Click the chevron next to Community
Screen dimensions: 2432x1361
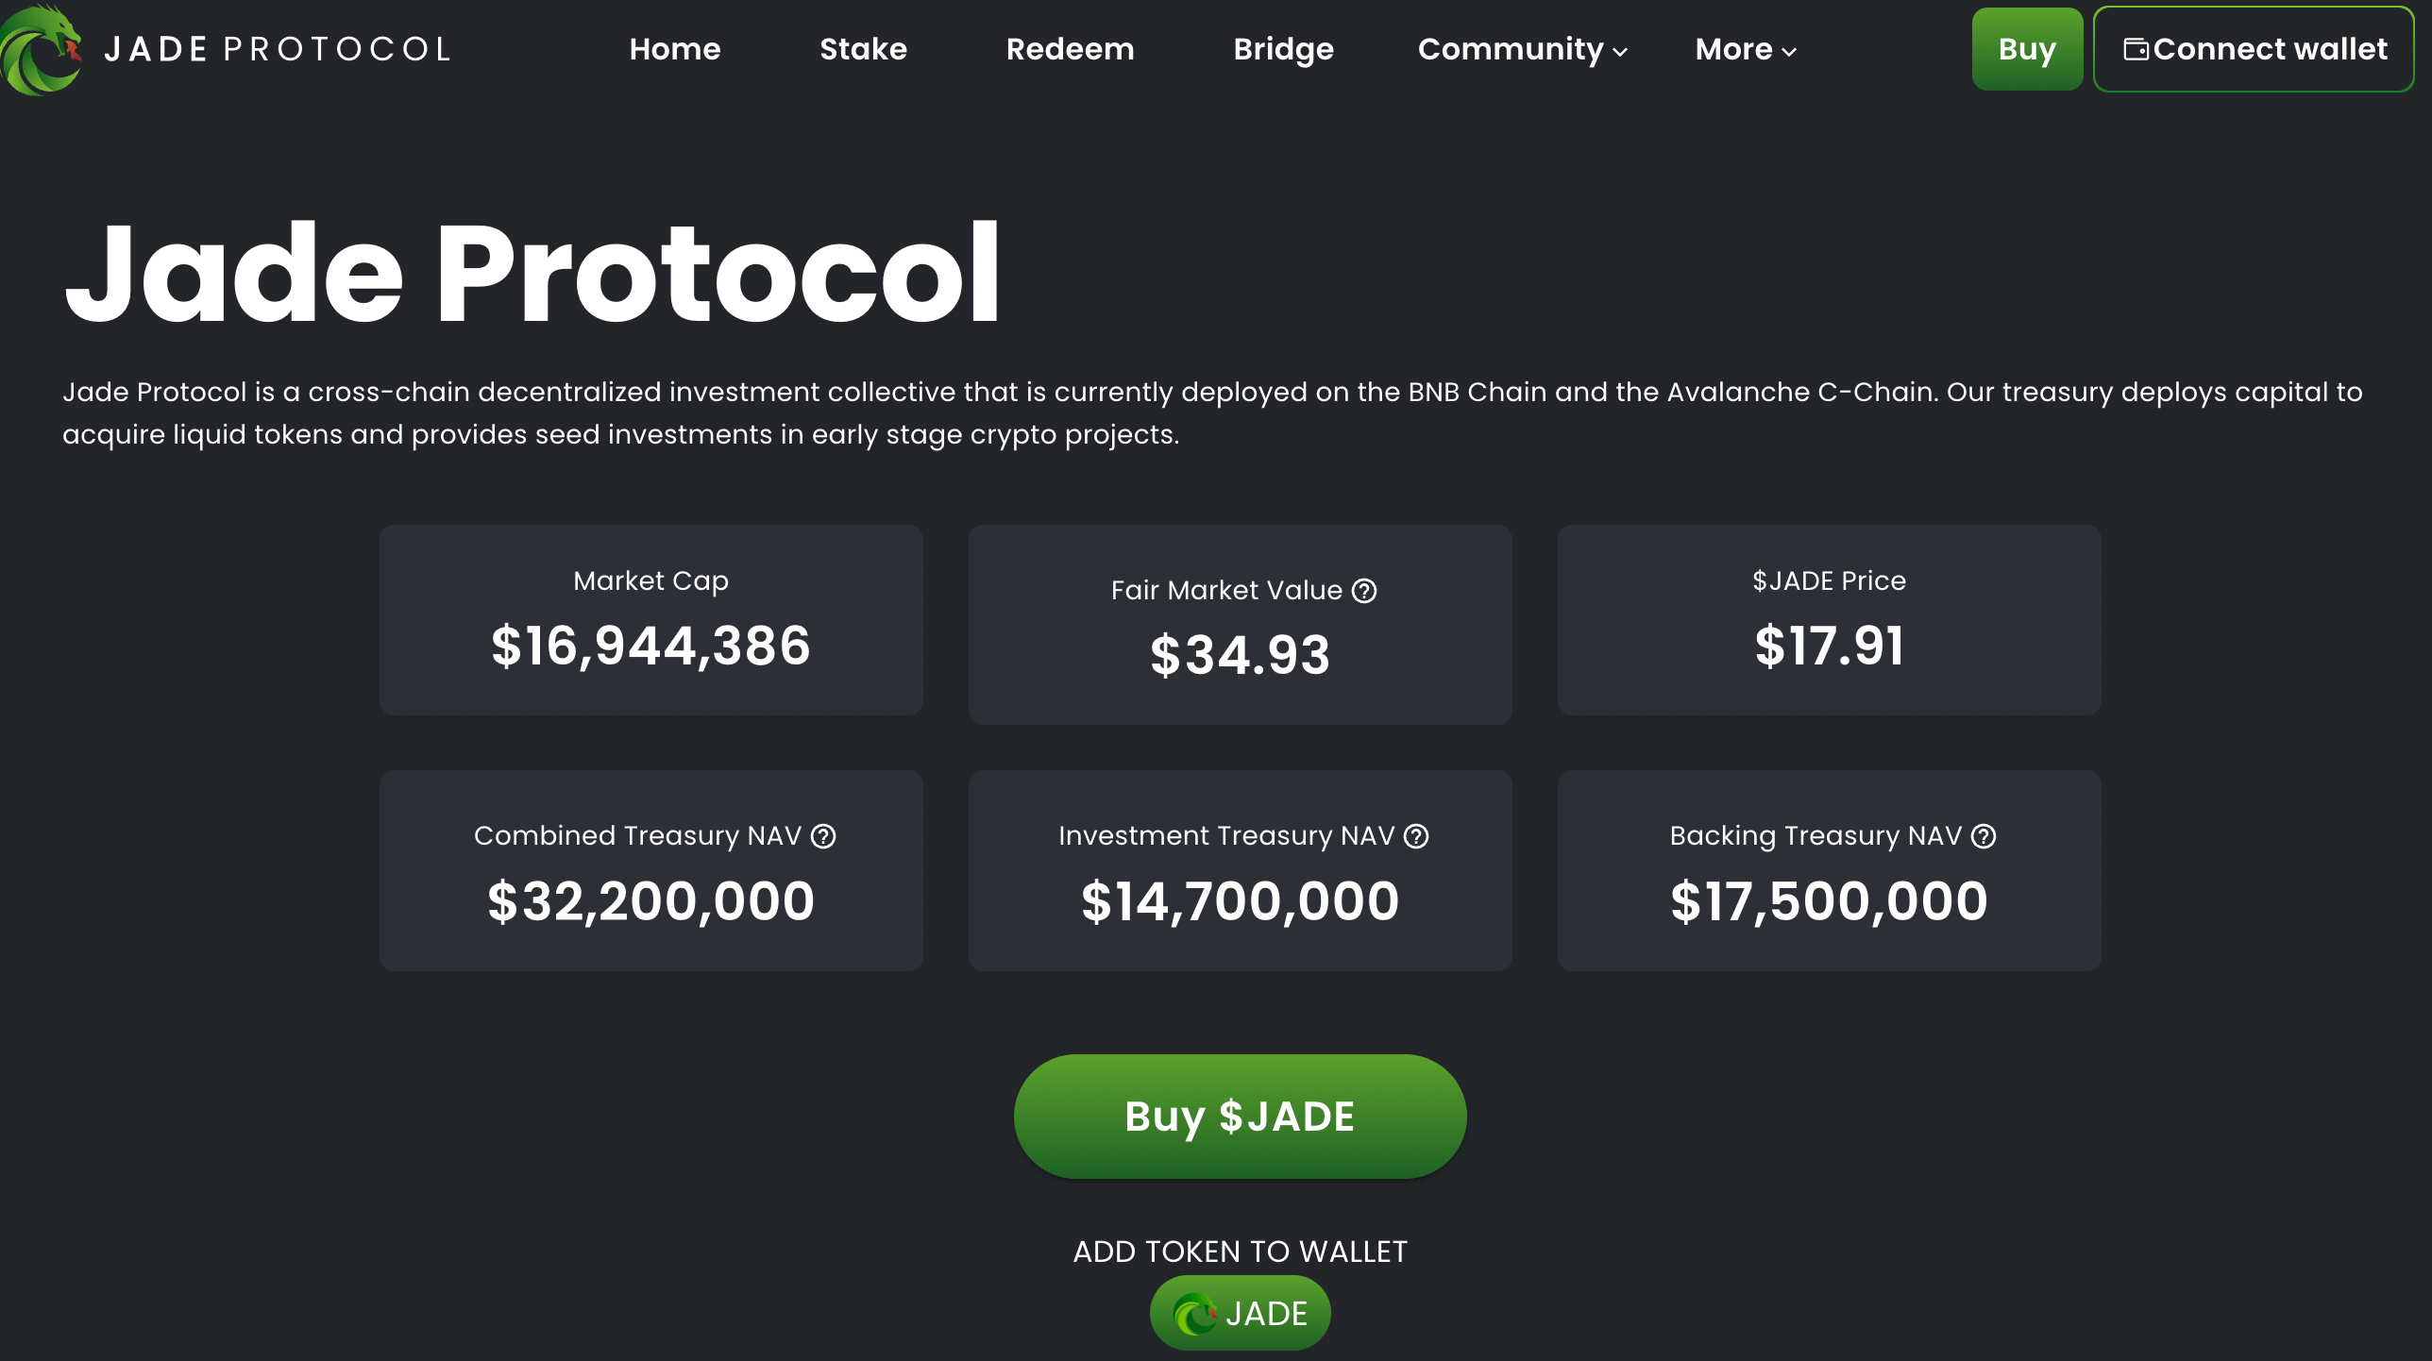(x=1620, y=53)
